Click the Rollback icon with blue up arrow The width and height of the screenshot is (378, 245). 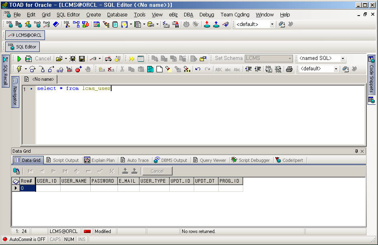tap(216, 24)
